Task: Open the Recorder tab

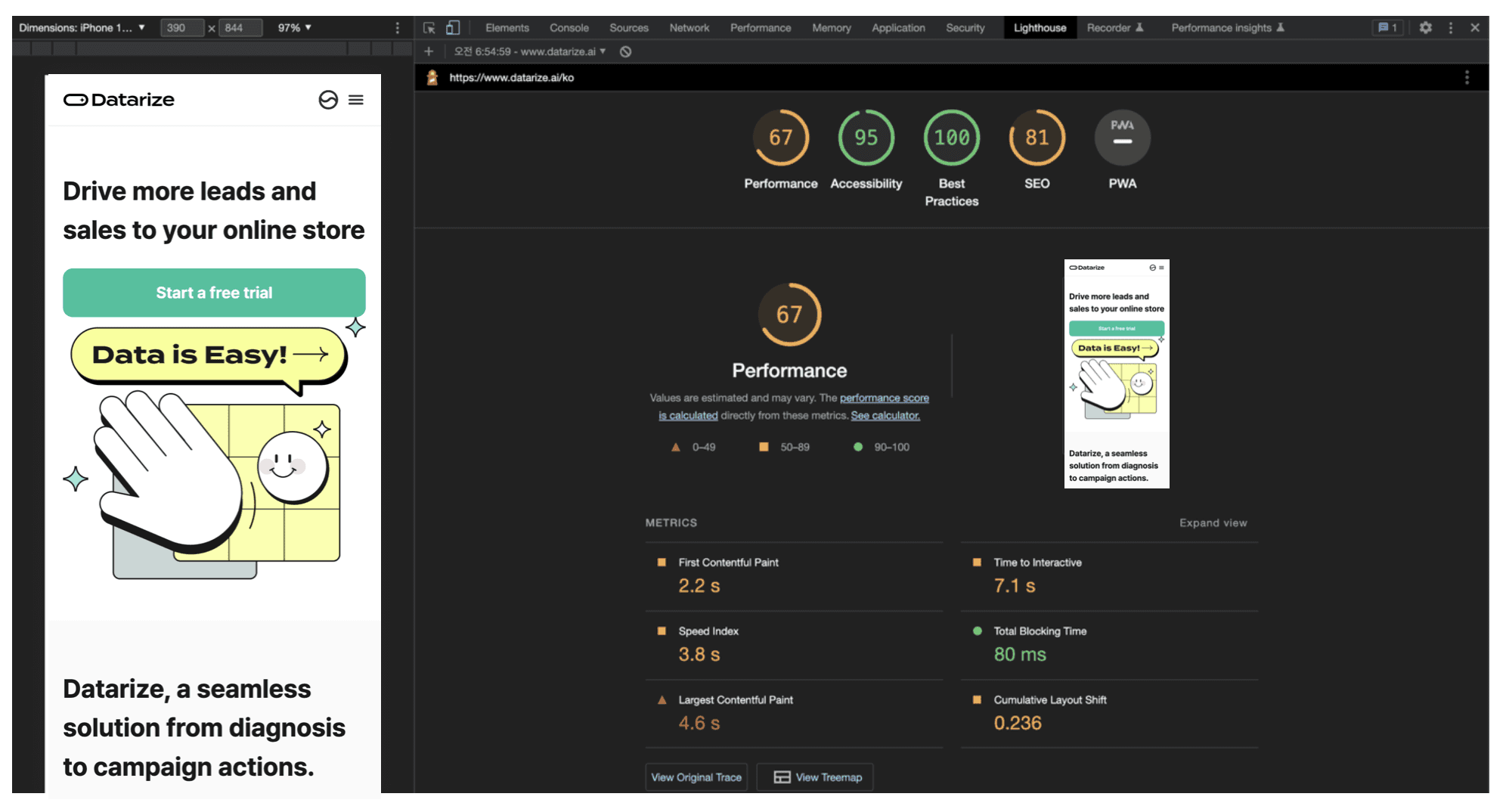Action: 1115,28
